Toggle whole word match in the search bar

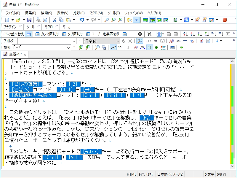click(142, 47)
